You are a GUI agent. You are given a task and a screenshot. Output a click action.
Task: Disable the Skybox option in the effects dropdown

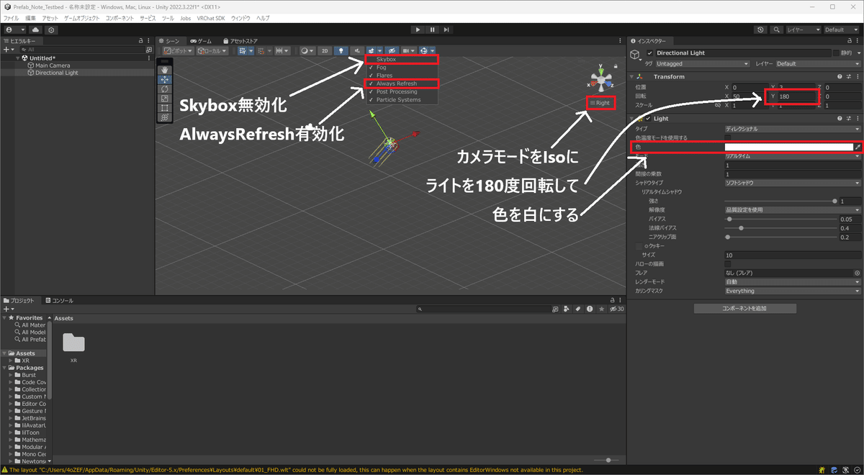pos(387,59)
